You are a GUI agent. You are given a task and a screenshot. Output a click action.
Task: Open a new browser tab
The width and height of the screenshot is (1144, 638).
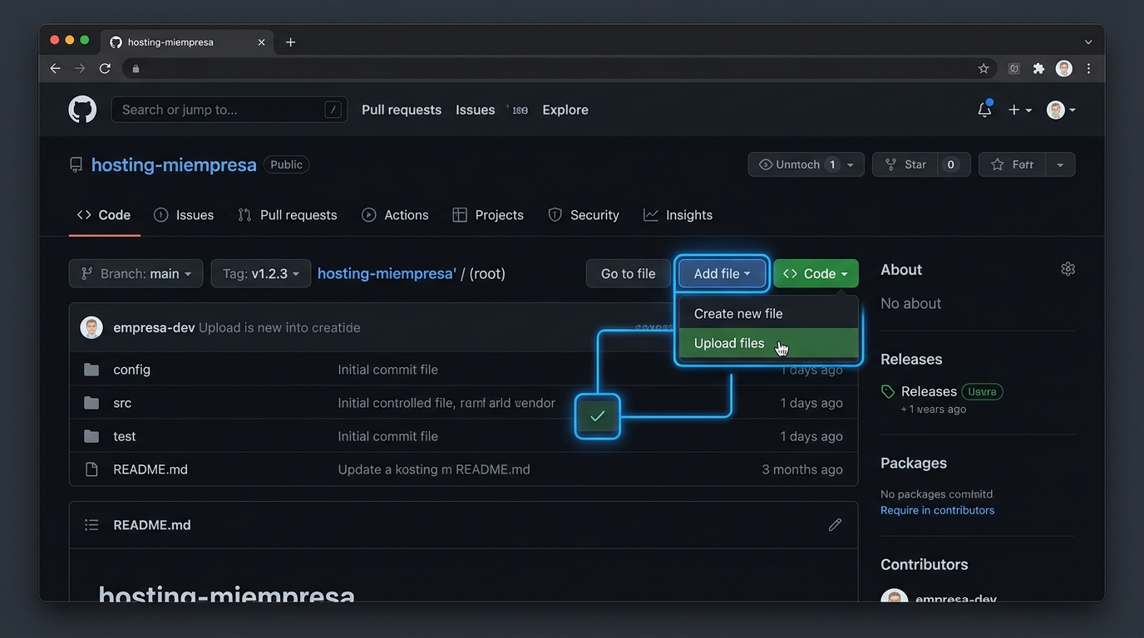click(x=290, y=42)
